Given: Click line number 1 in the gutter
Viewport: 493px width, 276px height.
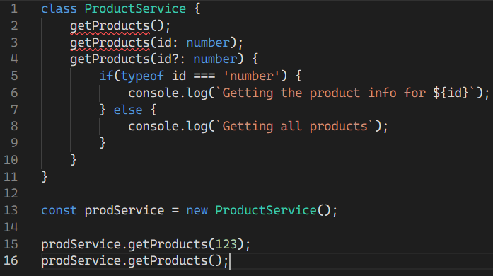Looking at the screenshot, I should [14, 8].
